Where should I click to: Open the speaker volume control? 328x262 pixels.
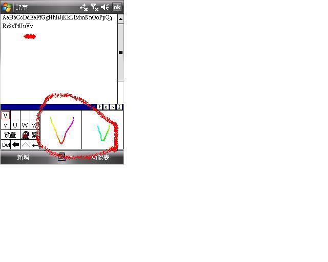(105, 7)
